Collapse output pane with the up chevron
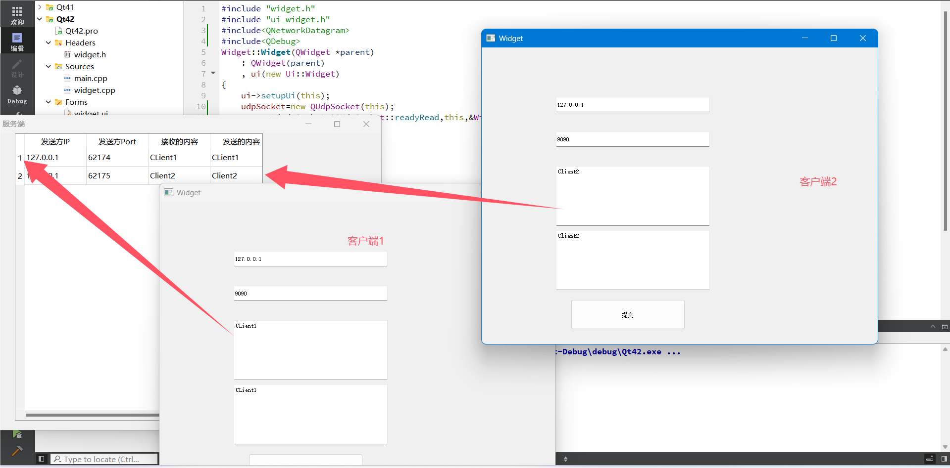Screen dimensions: 950x468 [933, 327]
